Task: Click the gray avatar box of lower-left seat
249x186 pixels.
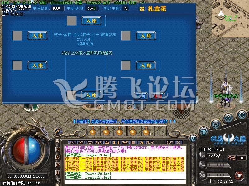Action: tap(17, 65)
